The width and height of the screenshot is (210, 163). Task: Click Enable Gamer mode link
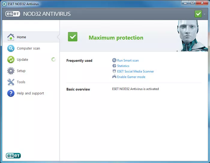131,77
